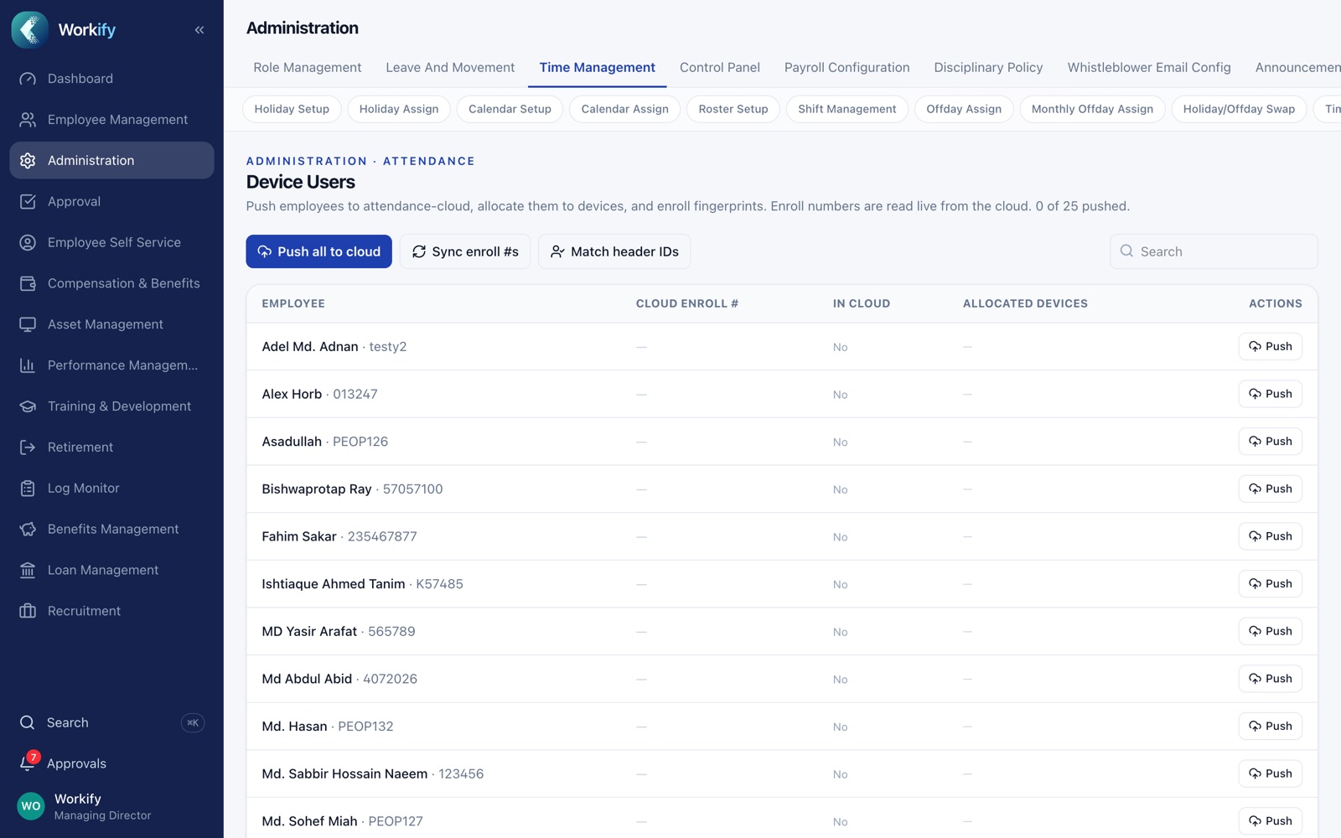Click Sync enroll #s button

(465, 251)
